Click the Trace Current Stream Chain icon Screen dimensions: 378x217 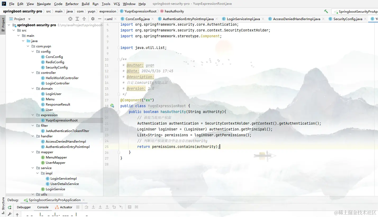pyautogui.click(x=136, y=207)
